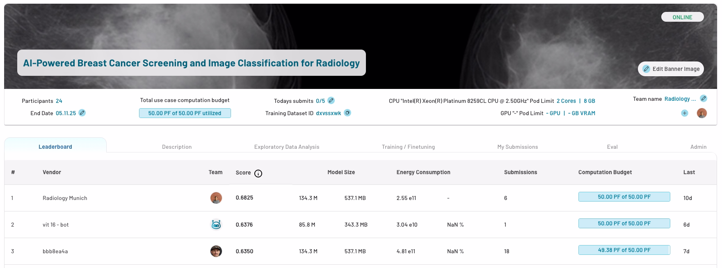Click the vit 16 - bot robot avatar

pyautogui.click(x=216, y=225)
